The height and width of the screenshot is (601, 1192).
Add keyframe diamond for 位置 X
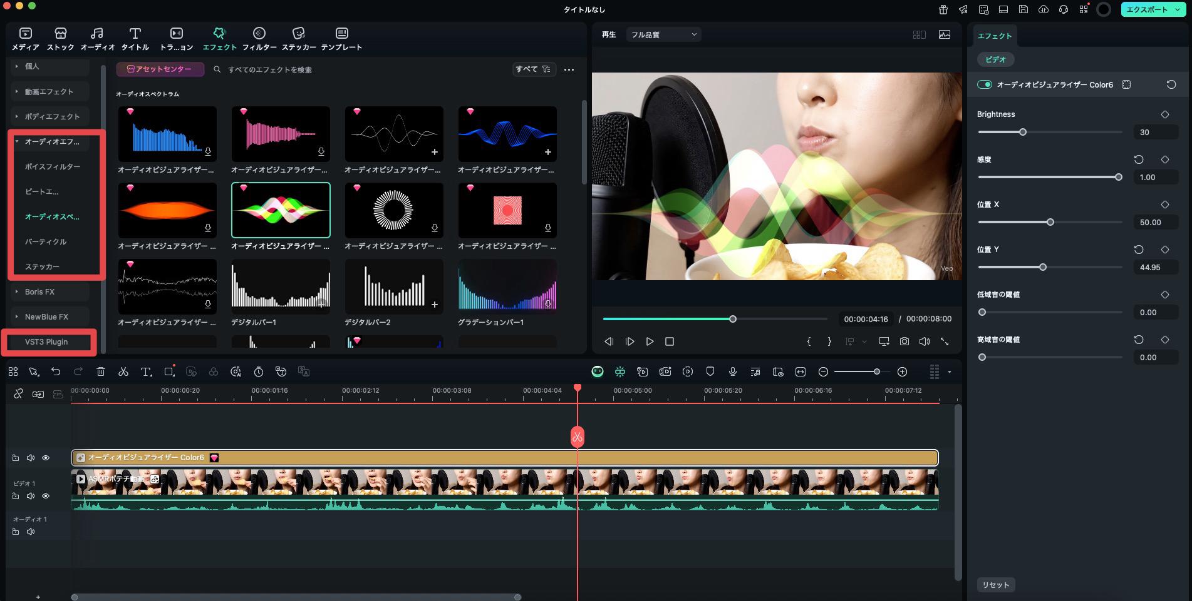tap(1164, 205)
